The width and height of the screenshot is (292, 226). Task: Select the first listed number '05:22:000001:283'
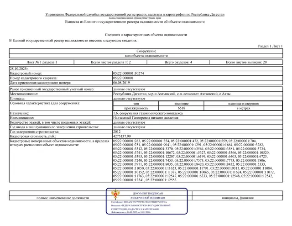click(x=127, y=141)
